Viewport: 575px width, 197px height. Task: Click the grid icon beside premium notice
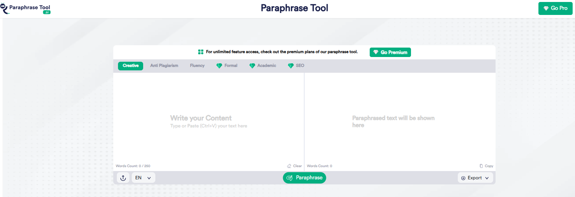coord(201,52)
